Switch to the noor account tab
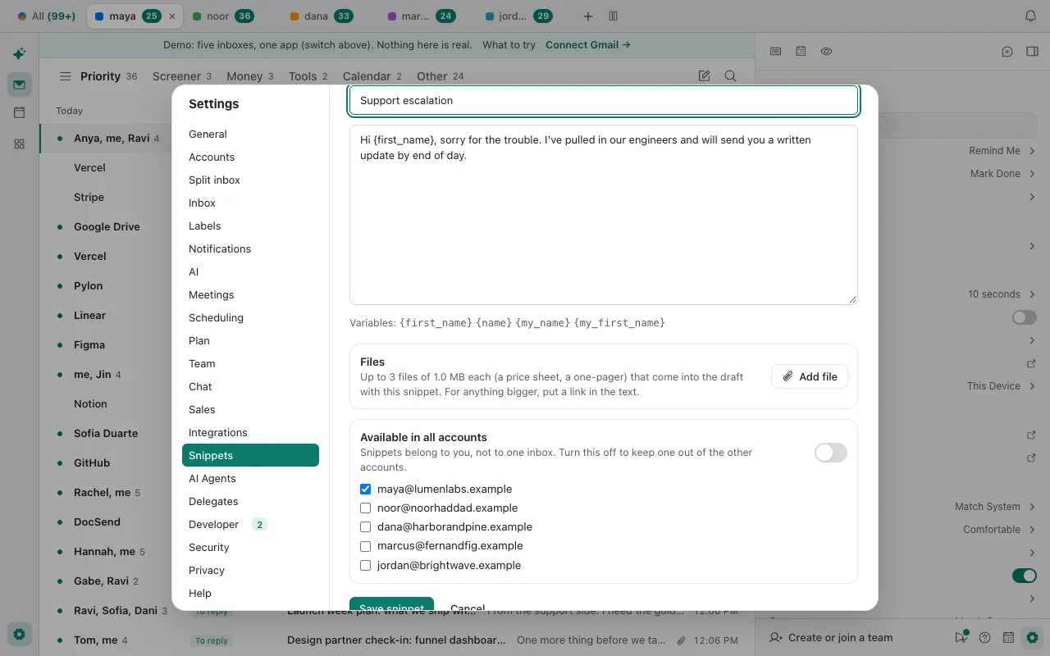This screenshot has height=656, width=1050. coord(223,16)
